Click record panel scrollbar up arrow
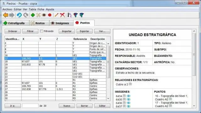This screenshot has height=113, width=201. 194,31
